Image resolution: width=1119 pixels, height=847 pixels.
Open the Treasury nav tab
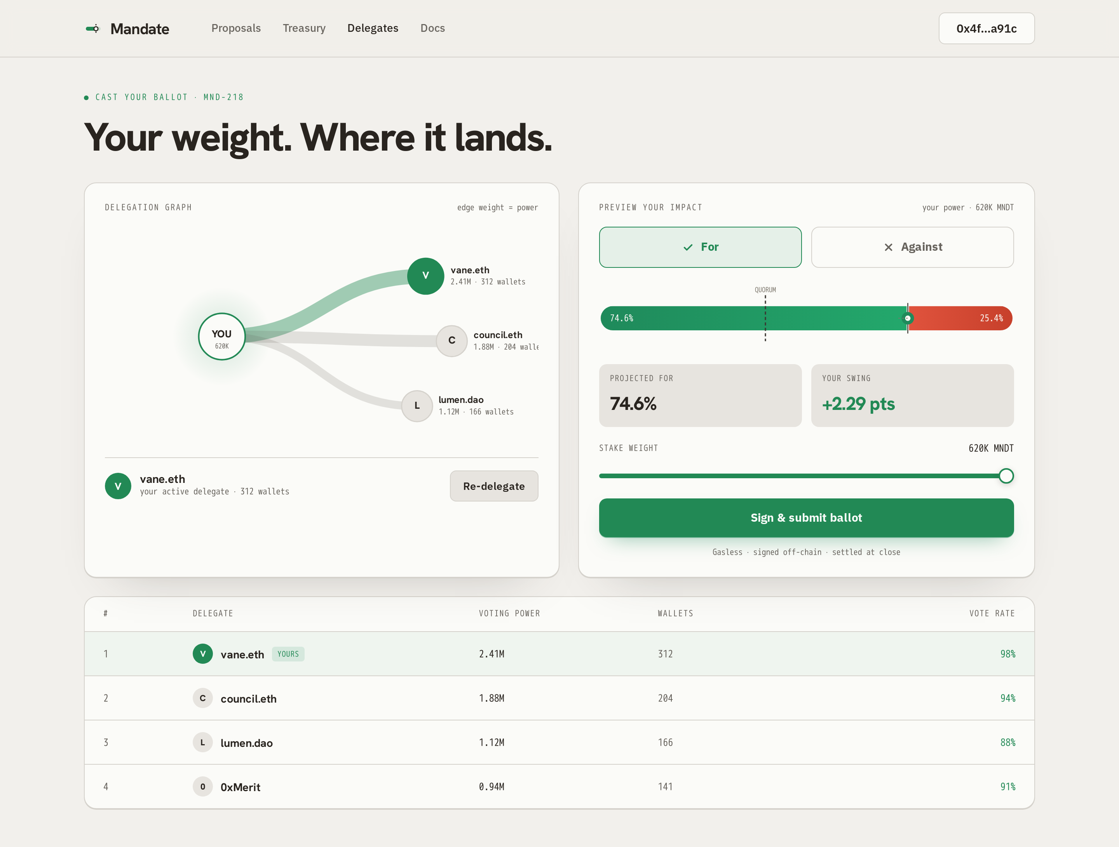coord(304,28)
